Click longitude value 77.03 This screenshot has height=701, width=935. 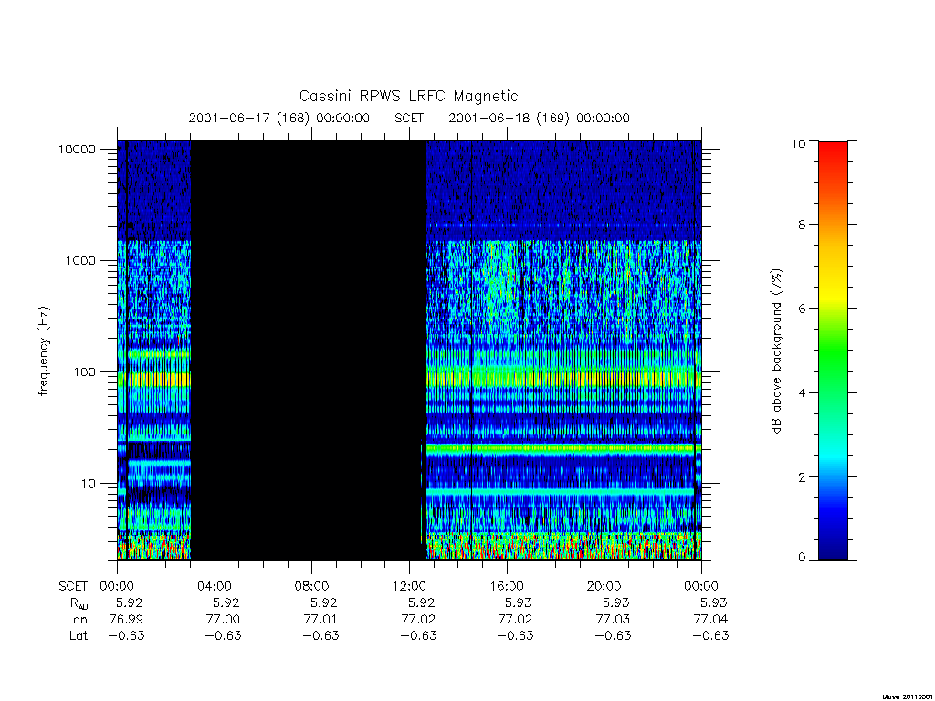pos(613,620)
